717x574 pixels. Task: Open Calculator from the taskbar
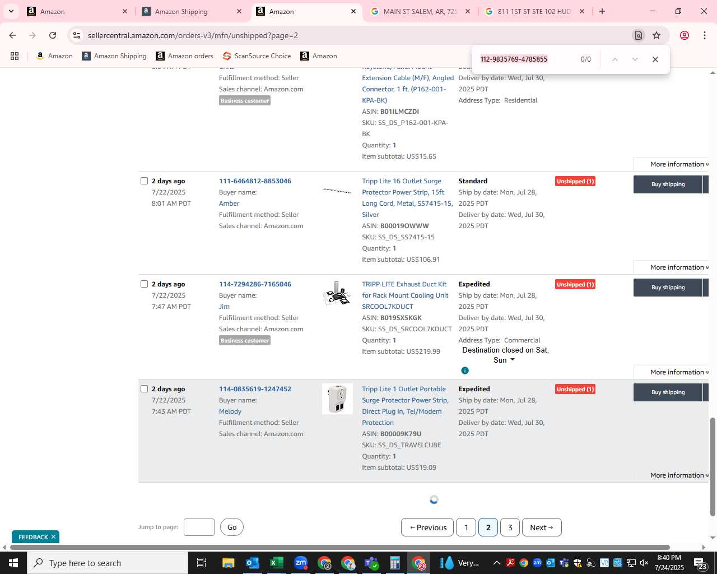(x=395, y=563)
